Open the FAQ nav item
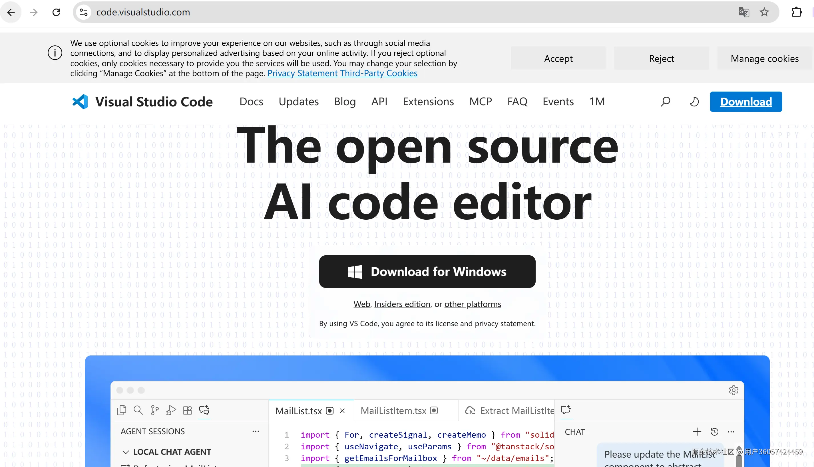 517,102
